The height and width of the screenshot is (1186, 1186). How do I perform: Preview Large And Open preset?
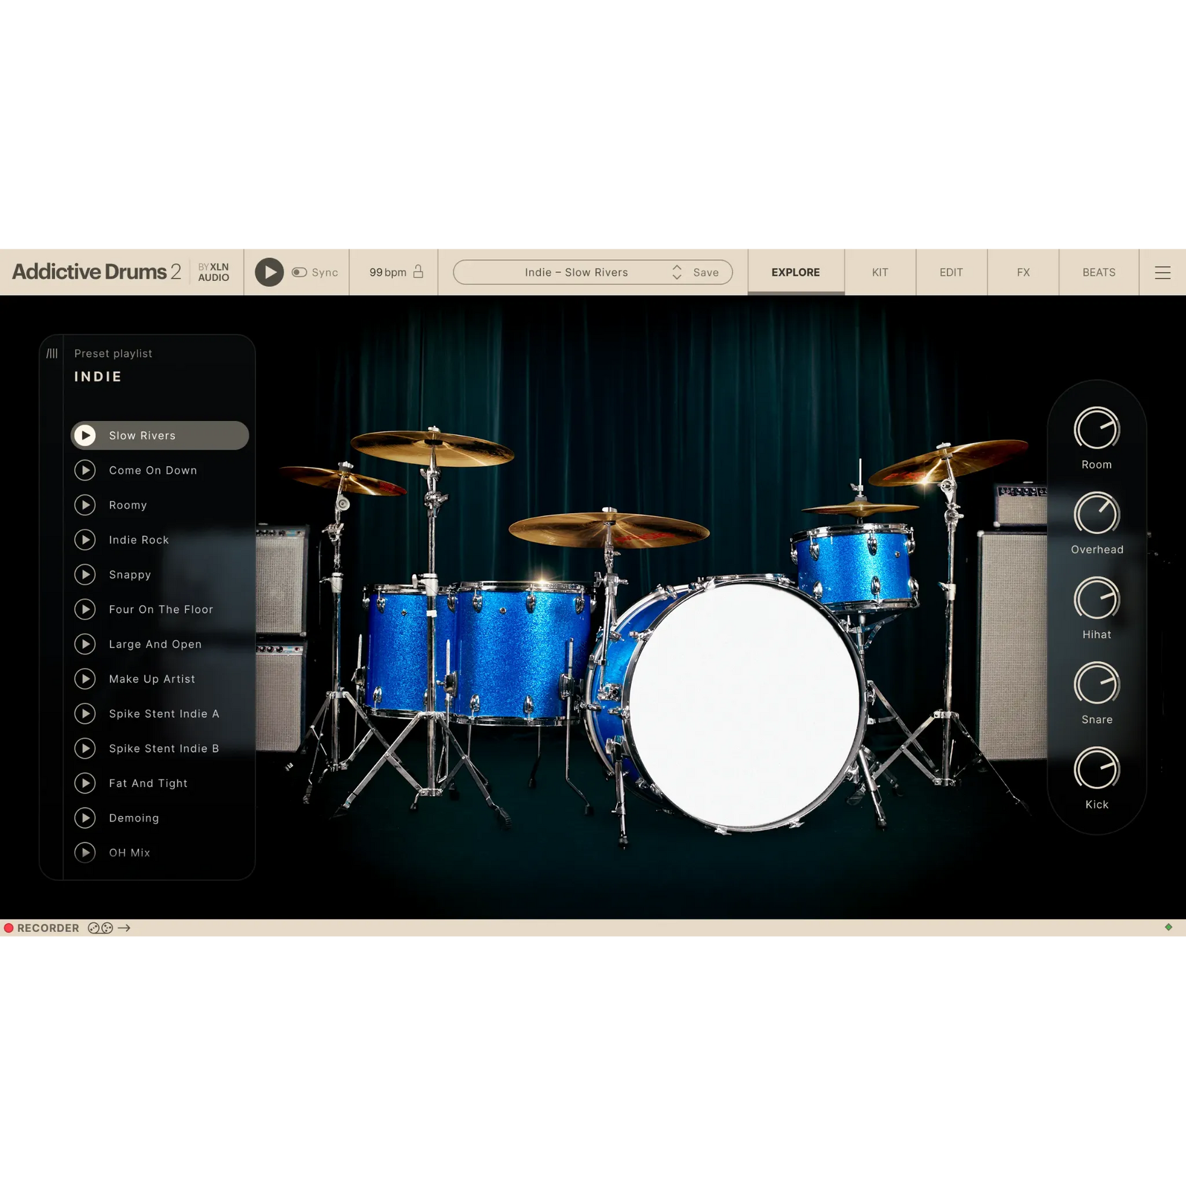(x=85, y=644)
